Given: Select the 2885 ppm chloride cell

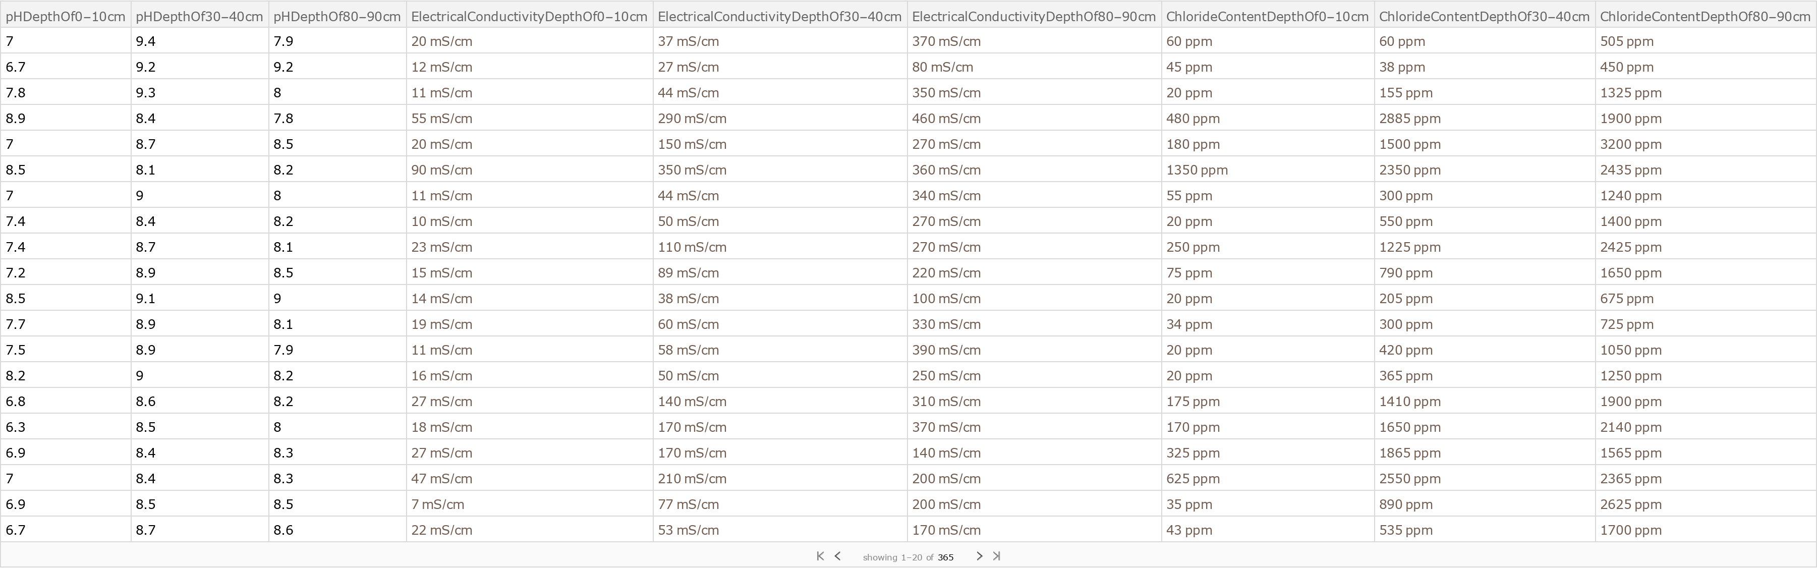Looking at the screenshot, I should coord(1410,119).
